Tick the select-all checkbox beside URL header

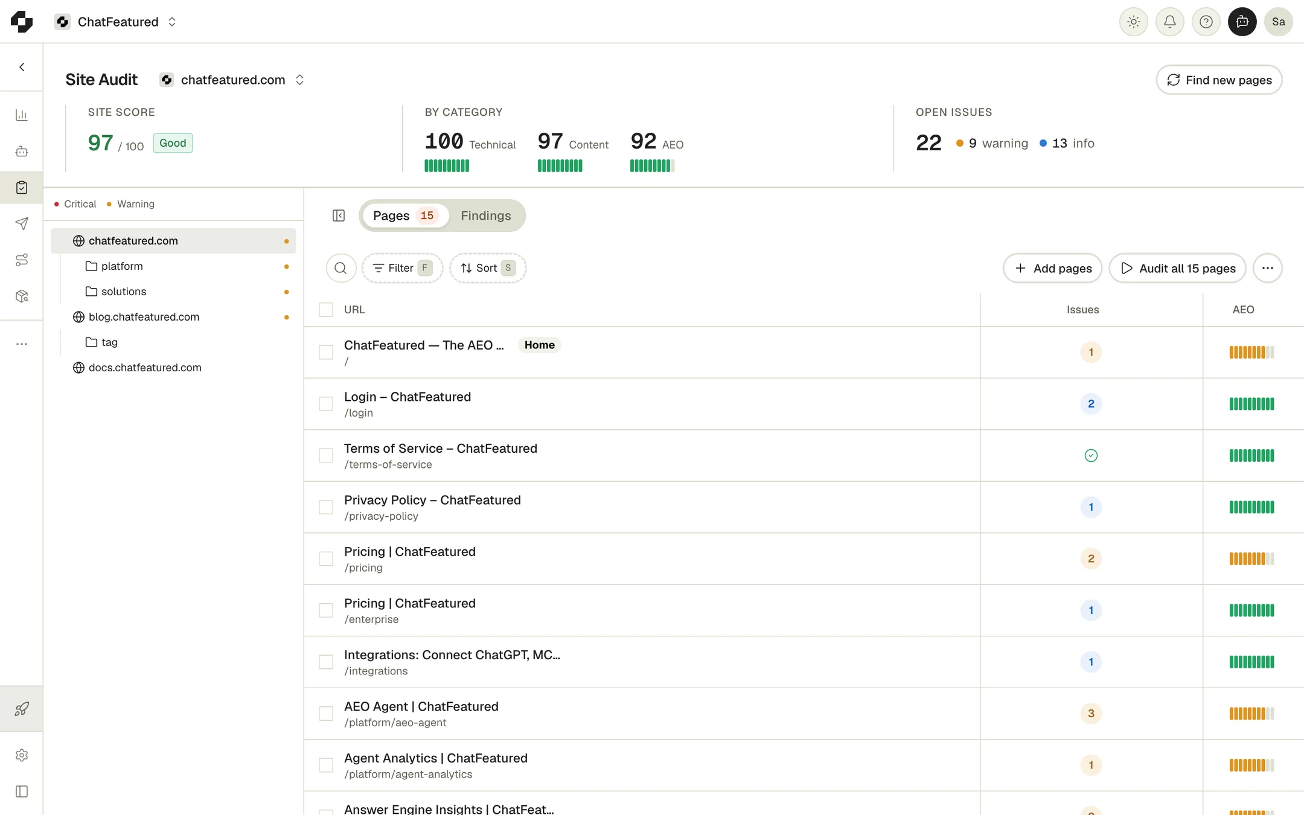click(x=326, y=310)
